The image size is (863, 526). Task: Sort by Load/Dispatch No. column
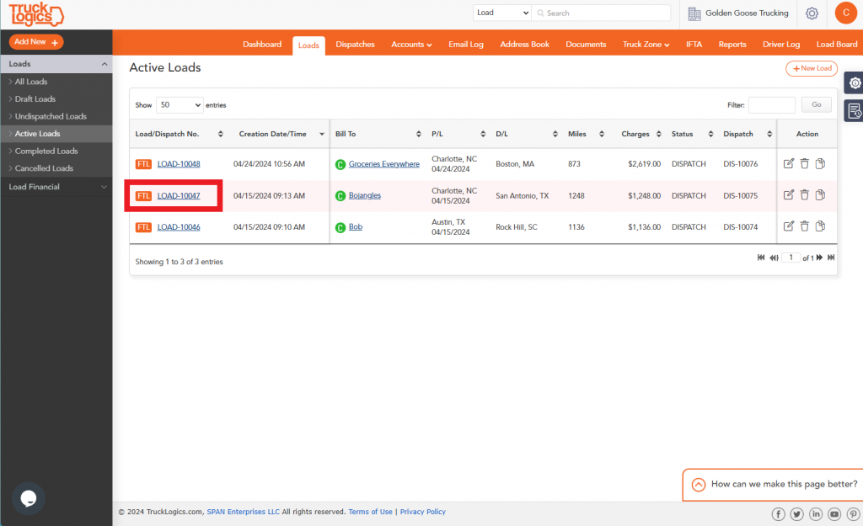[179, 134]
